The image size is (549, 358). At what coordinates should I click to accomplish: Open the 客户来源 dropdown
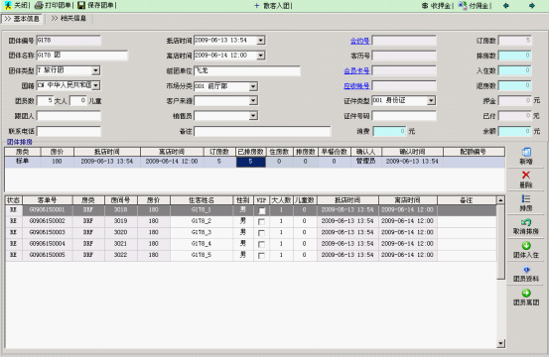coord(253,101)
